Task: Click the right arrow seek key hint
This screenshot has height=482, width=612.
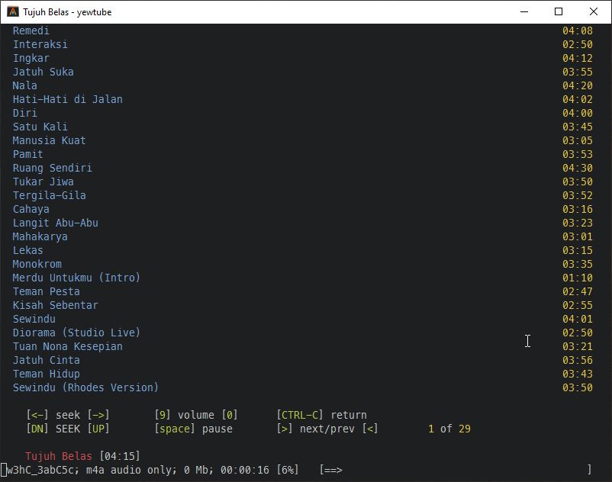Action: click(x=98, y=415)
